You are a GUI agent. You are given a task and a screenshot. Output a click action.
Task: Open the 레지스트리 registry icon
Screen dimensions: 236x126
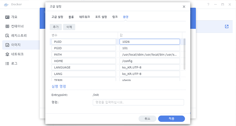click(7, 36)
